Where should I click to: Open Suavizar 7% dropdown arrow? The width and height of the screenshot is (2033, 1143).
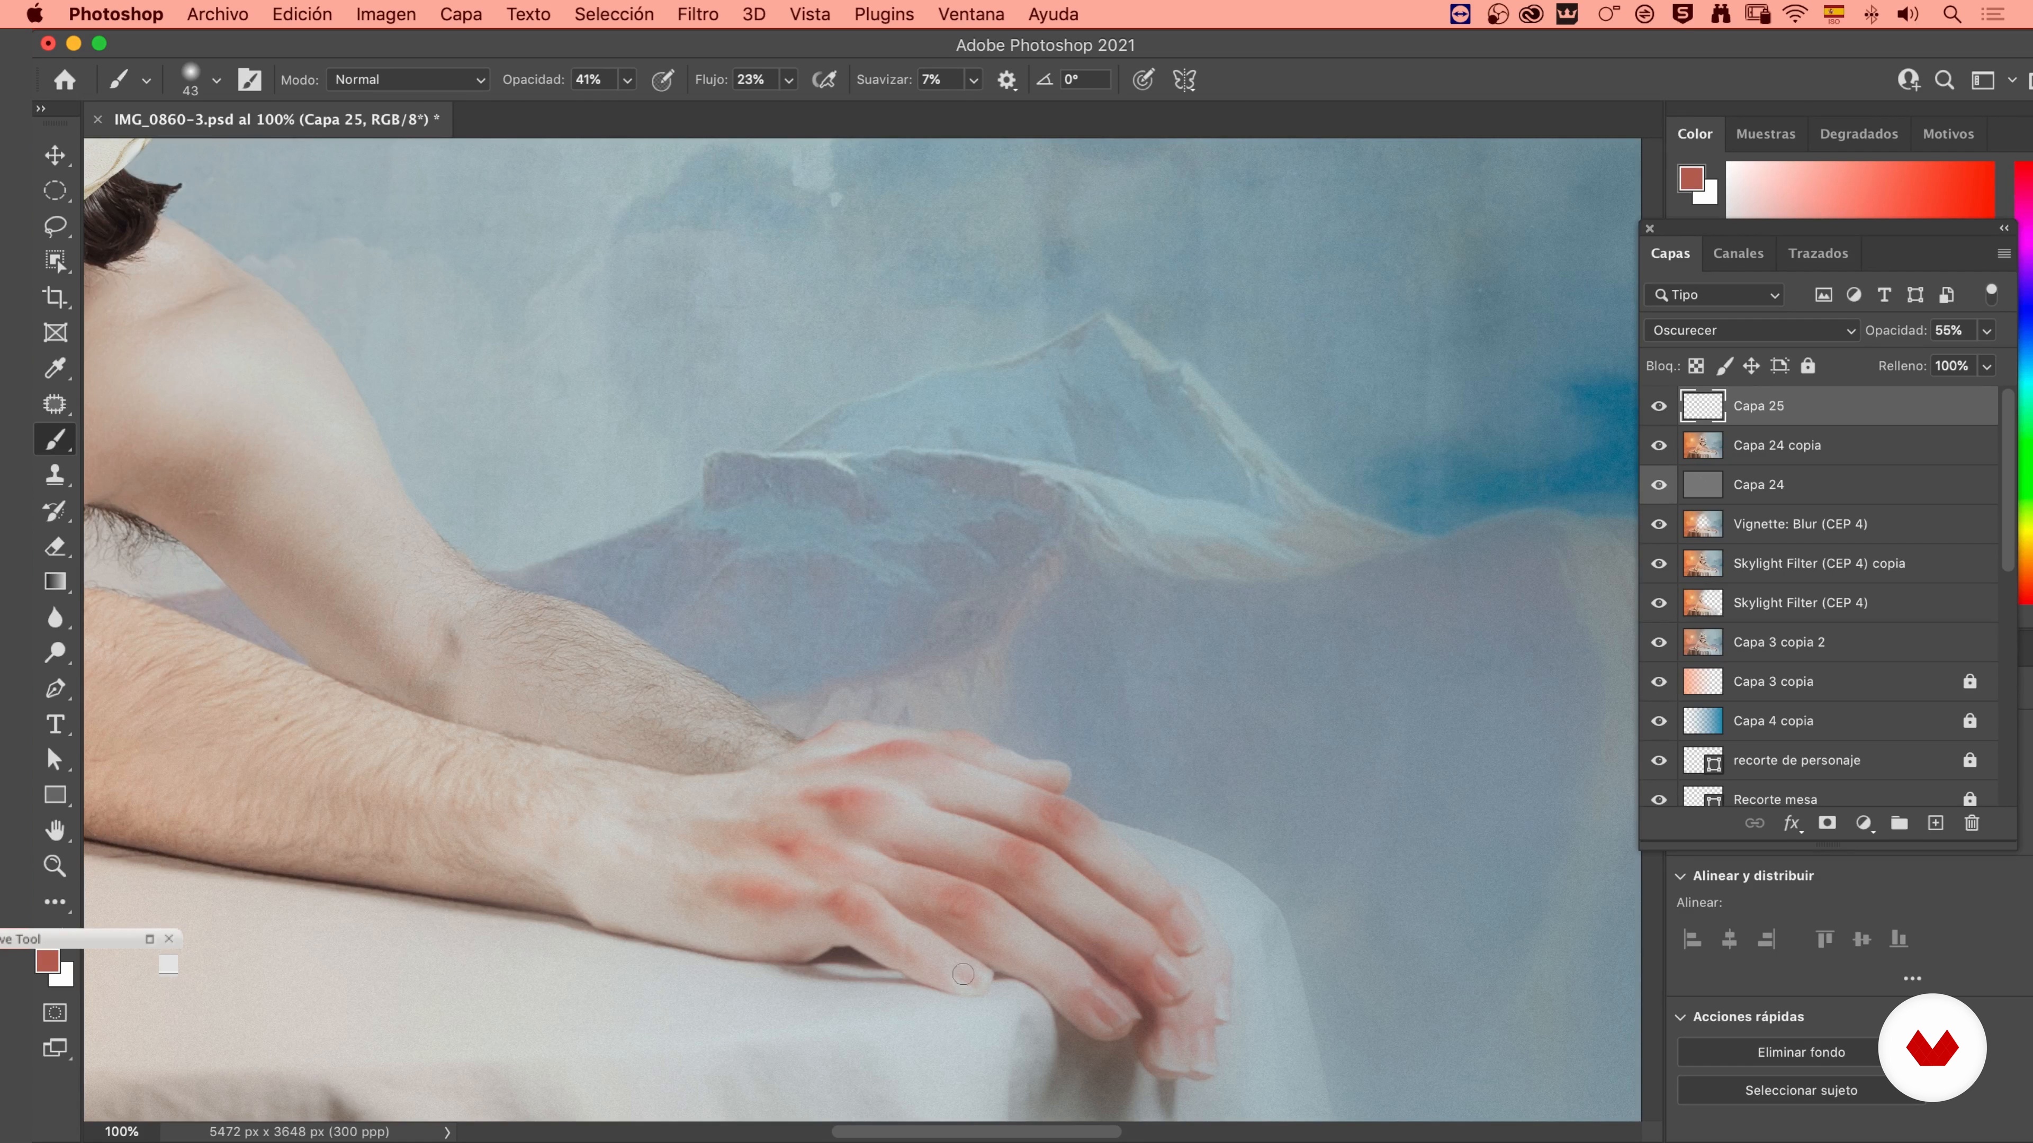pos(973,80)
